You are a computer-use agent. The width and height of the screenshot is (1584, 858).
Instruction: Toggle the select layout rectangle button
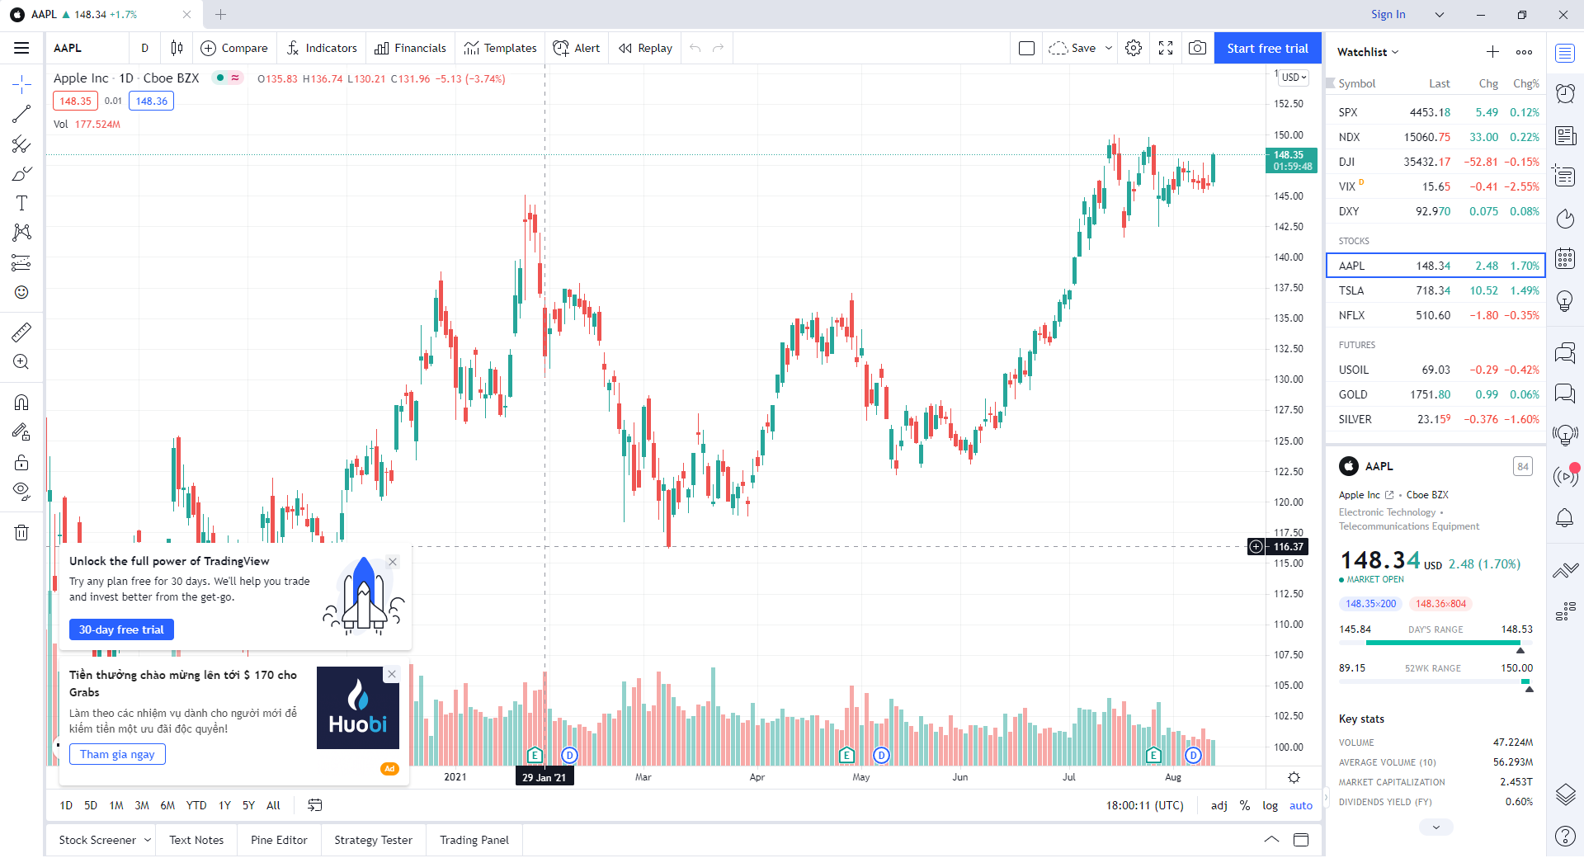tap(1026, 48)
